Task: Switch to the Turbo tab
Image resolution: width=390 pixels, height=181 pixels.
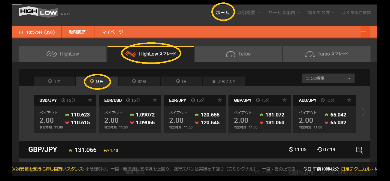Action: click(x=238, y=54)
